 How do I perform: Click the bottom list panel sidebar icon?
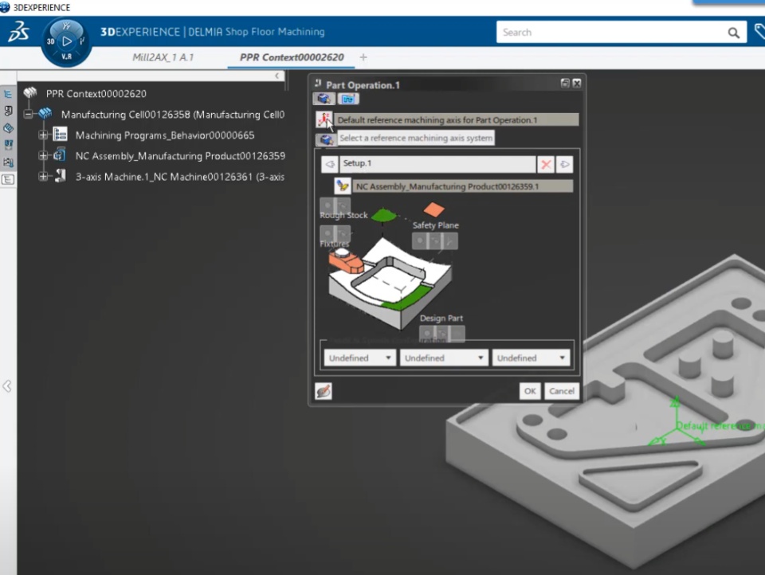tap(8, 179)
